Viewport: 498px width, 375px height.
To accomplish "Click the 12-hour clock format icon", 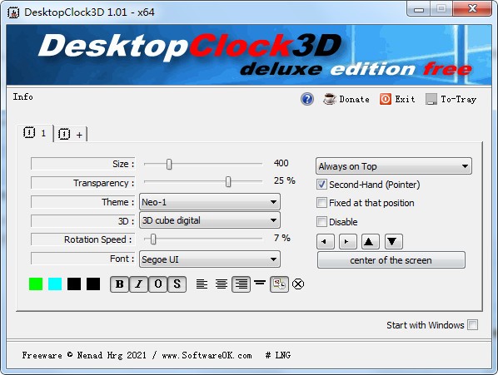I will 279,284.
